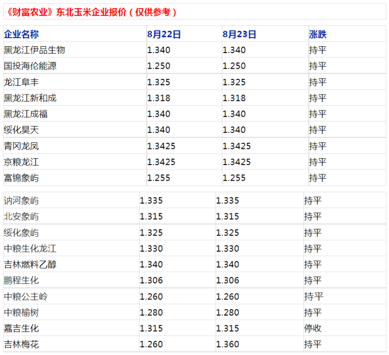
Task: Click company name 黑龙江伊品生物
Action: [34, 50]
